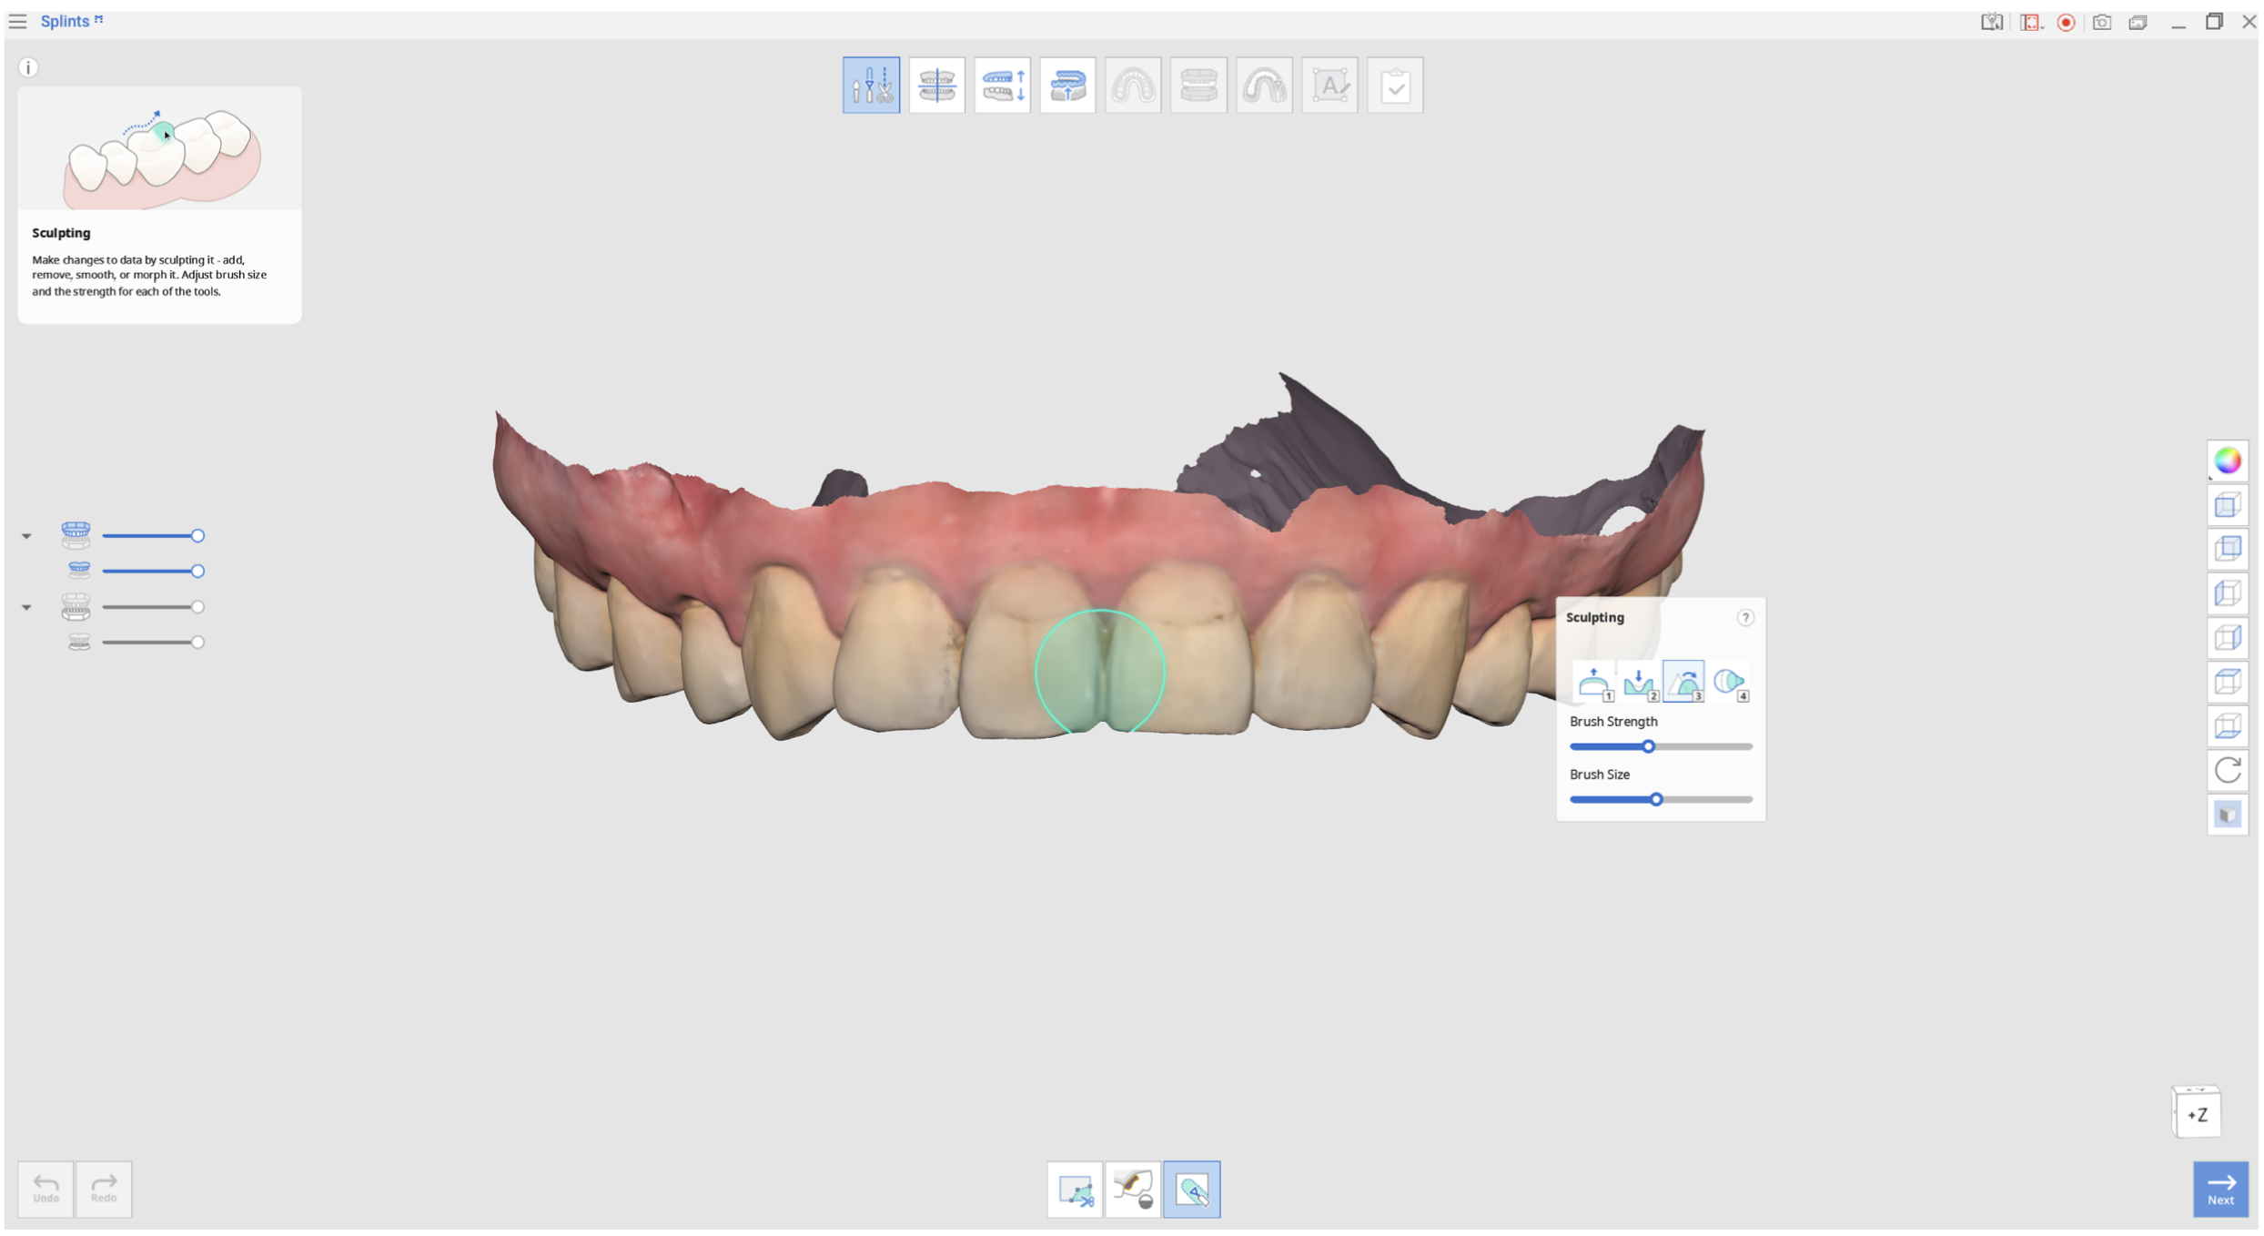
Task: Adjust lower jaw scan opacity slider
Action: [x=153, y=643]
